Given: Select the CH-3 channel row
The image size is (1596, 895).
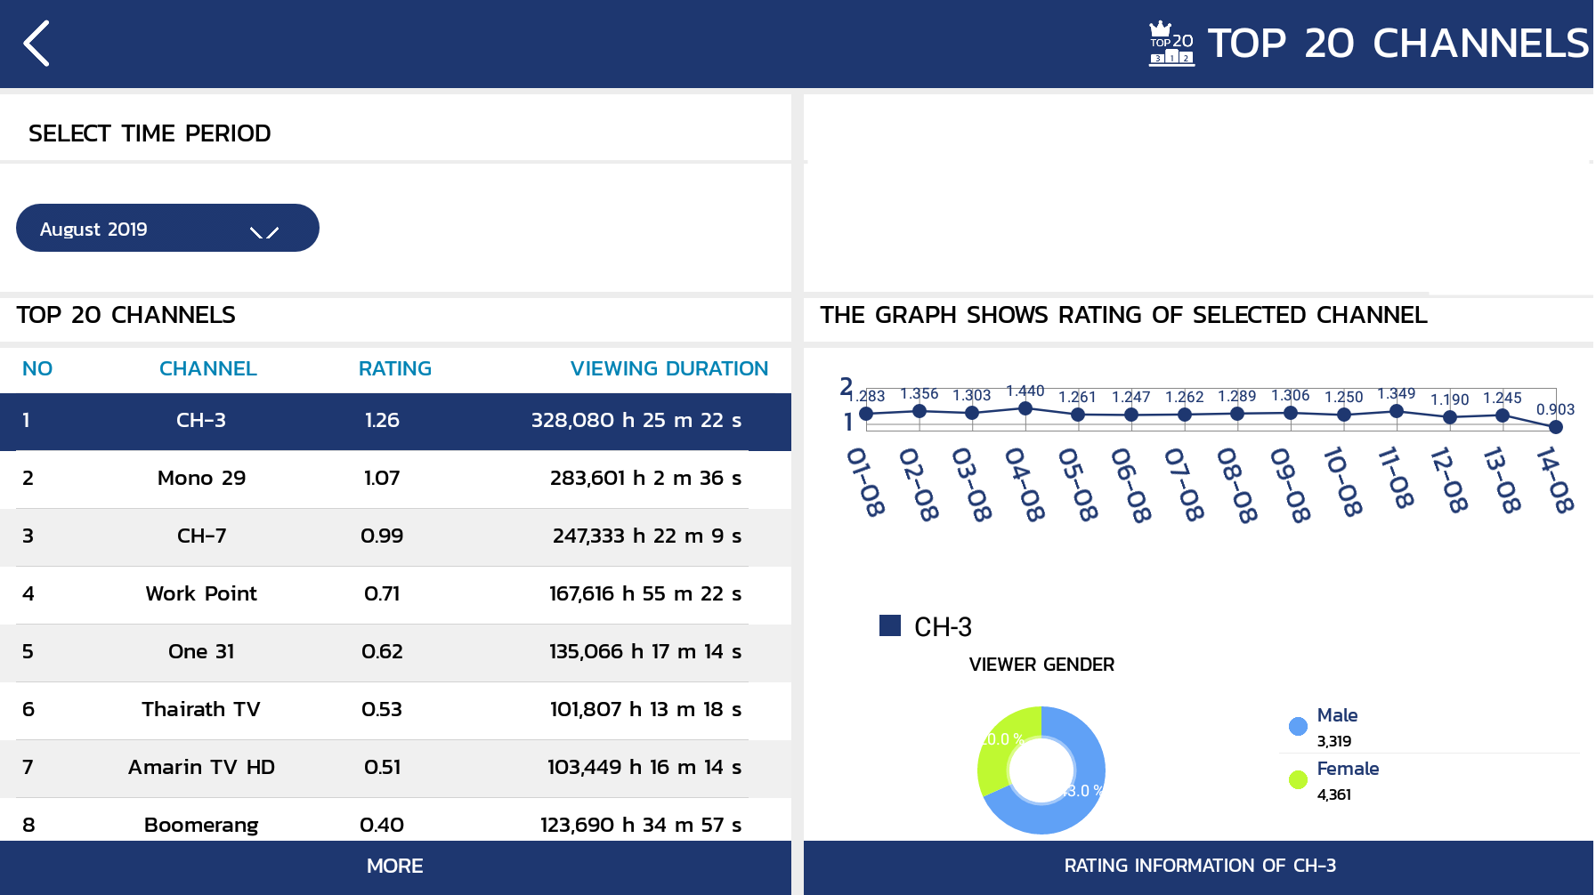Looking at the screenshot, I should (x=395, y=421).
